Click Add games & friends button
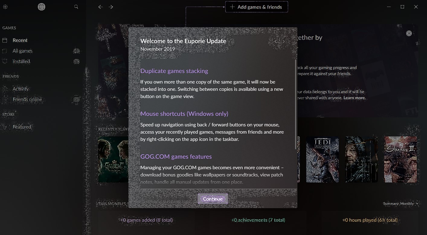This screenshot has height=235, width=427. (x=256, y=7)
